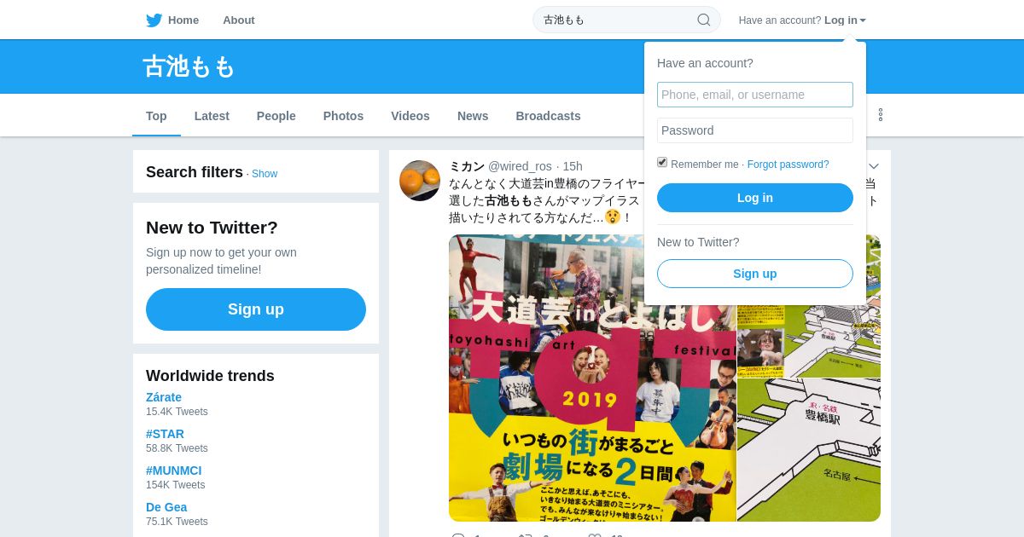Open the De Gea trend
This screenshot has width=1024, height=537.
[166, 507]
